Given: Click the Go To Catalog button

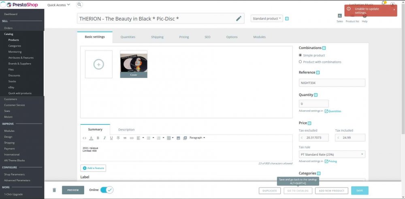Looking at the screenshot, I should [298, 191].
